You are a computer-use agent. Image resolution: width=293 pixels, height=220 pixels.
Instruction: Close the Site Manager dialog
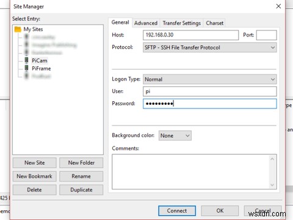point(278,6)
